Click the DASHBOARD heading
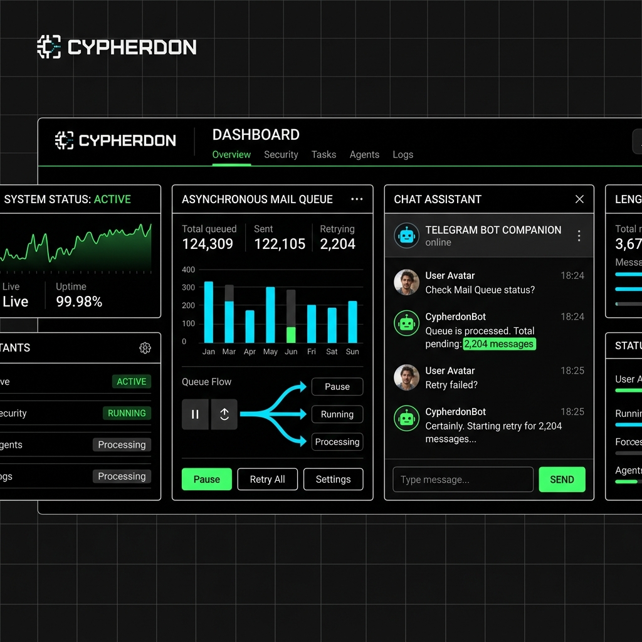The image size is (642, 642). tap(256, 135)
